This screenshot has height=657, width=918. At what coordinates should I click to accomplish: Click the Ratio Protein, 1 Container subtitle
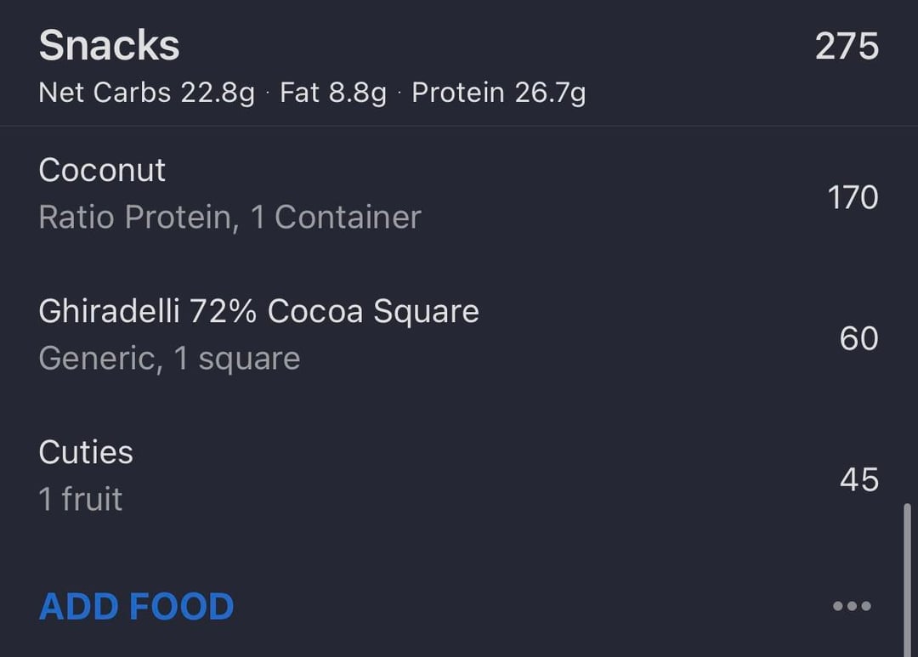coord(229,218)
